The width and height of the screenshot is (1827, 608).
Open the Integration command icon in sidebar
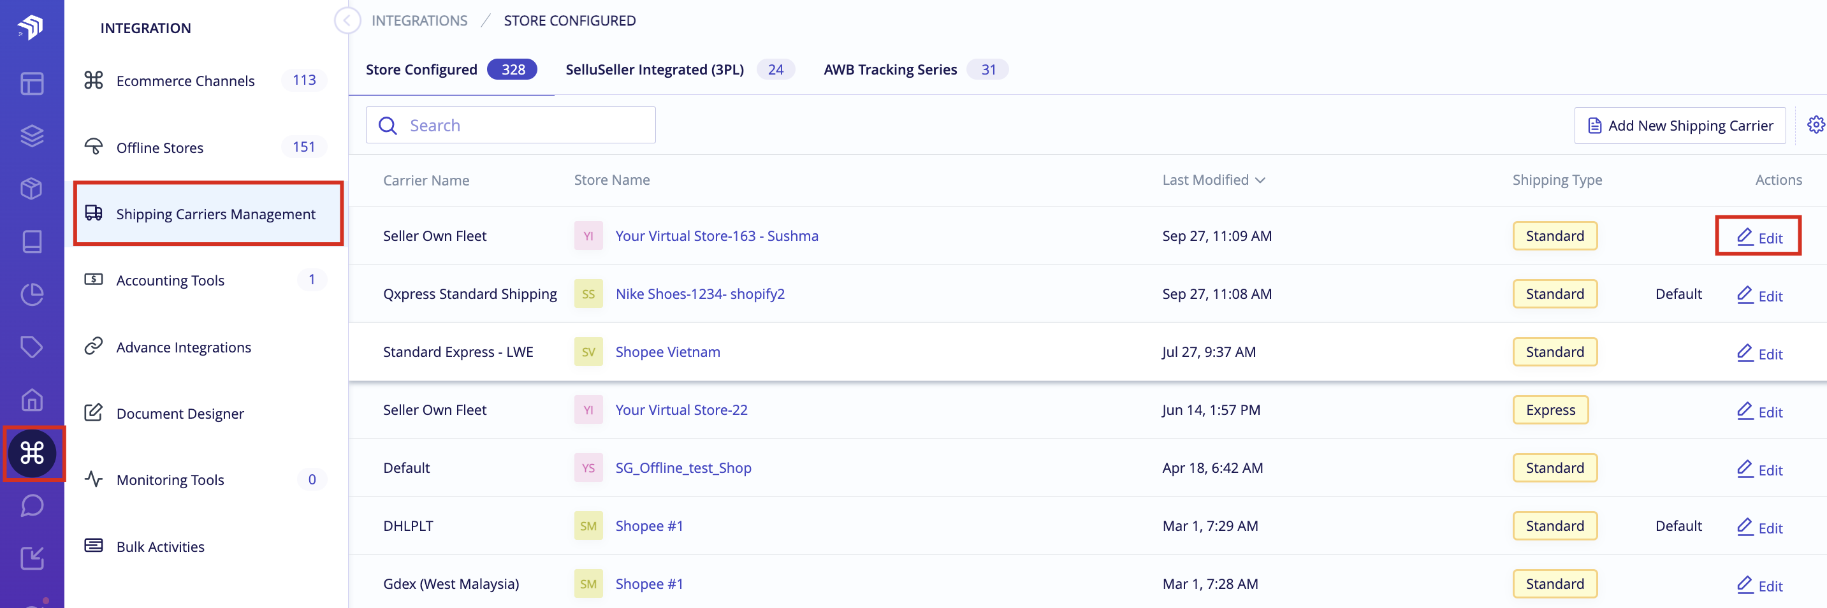pyautogui.click(x=33, y=452)
